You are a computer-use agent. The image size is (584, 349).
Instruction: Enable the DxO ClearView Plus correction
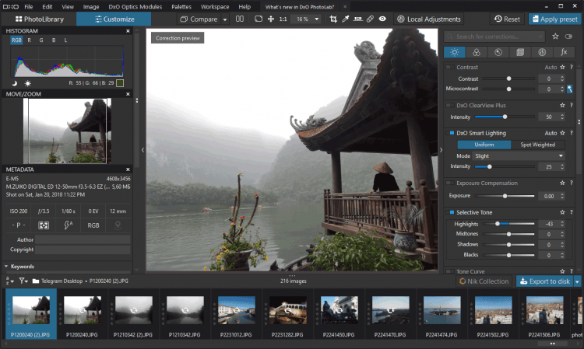(451, 105)
